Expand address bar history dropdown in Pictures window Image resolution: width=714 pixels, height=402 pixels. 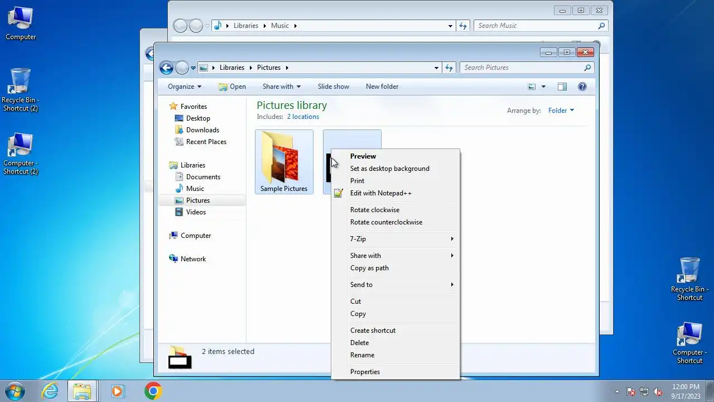[436, 68]
